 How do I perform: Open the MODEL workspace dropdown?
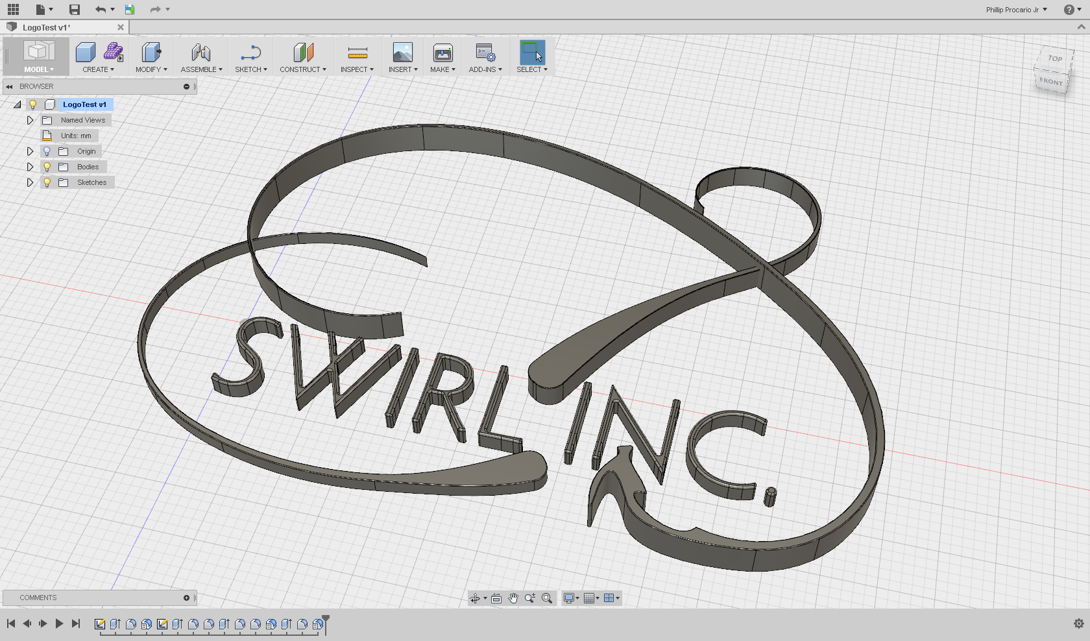coord(39,69)
